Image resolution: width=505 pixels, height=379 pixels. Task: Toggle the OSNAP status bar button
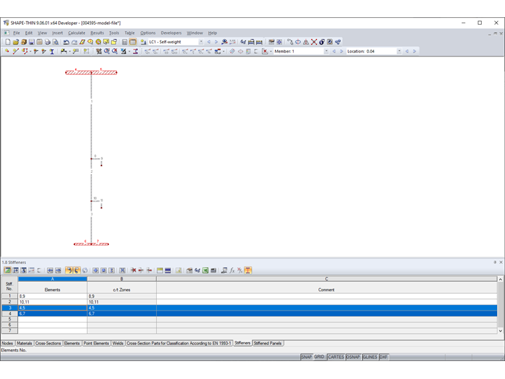(x=353, y=357)
